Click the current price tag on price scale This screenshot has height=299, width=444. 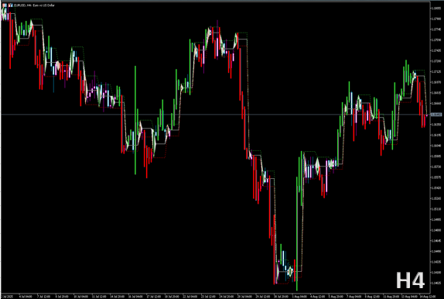point(436,115)
